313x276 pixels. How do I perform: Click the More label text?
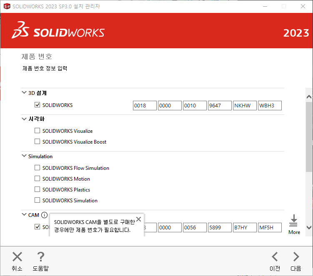pos(294,232)
